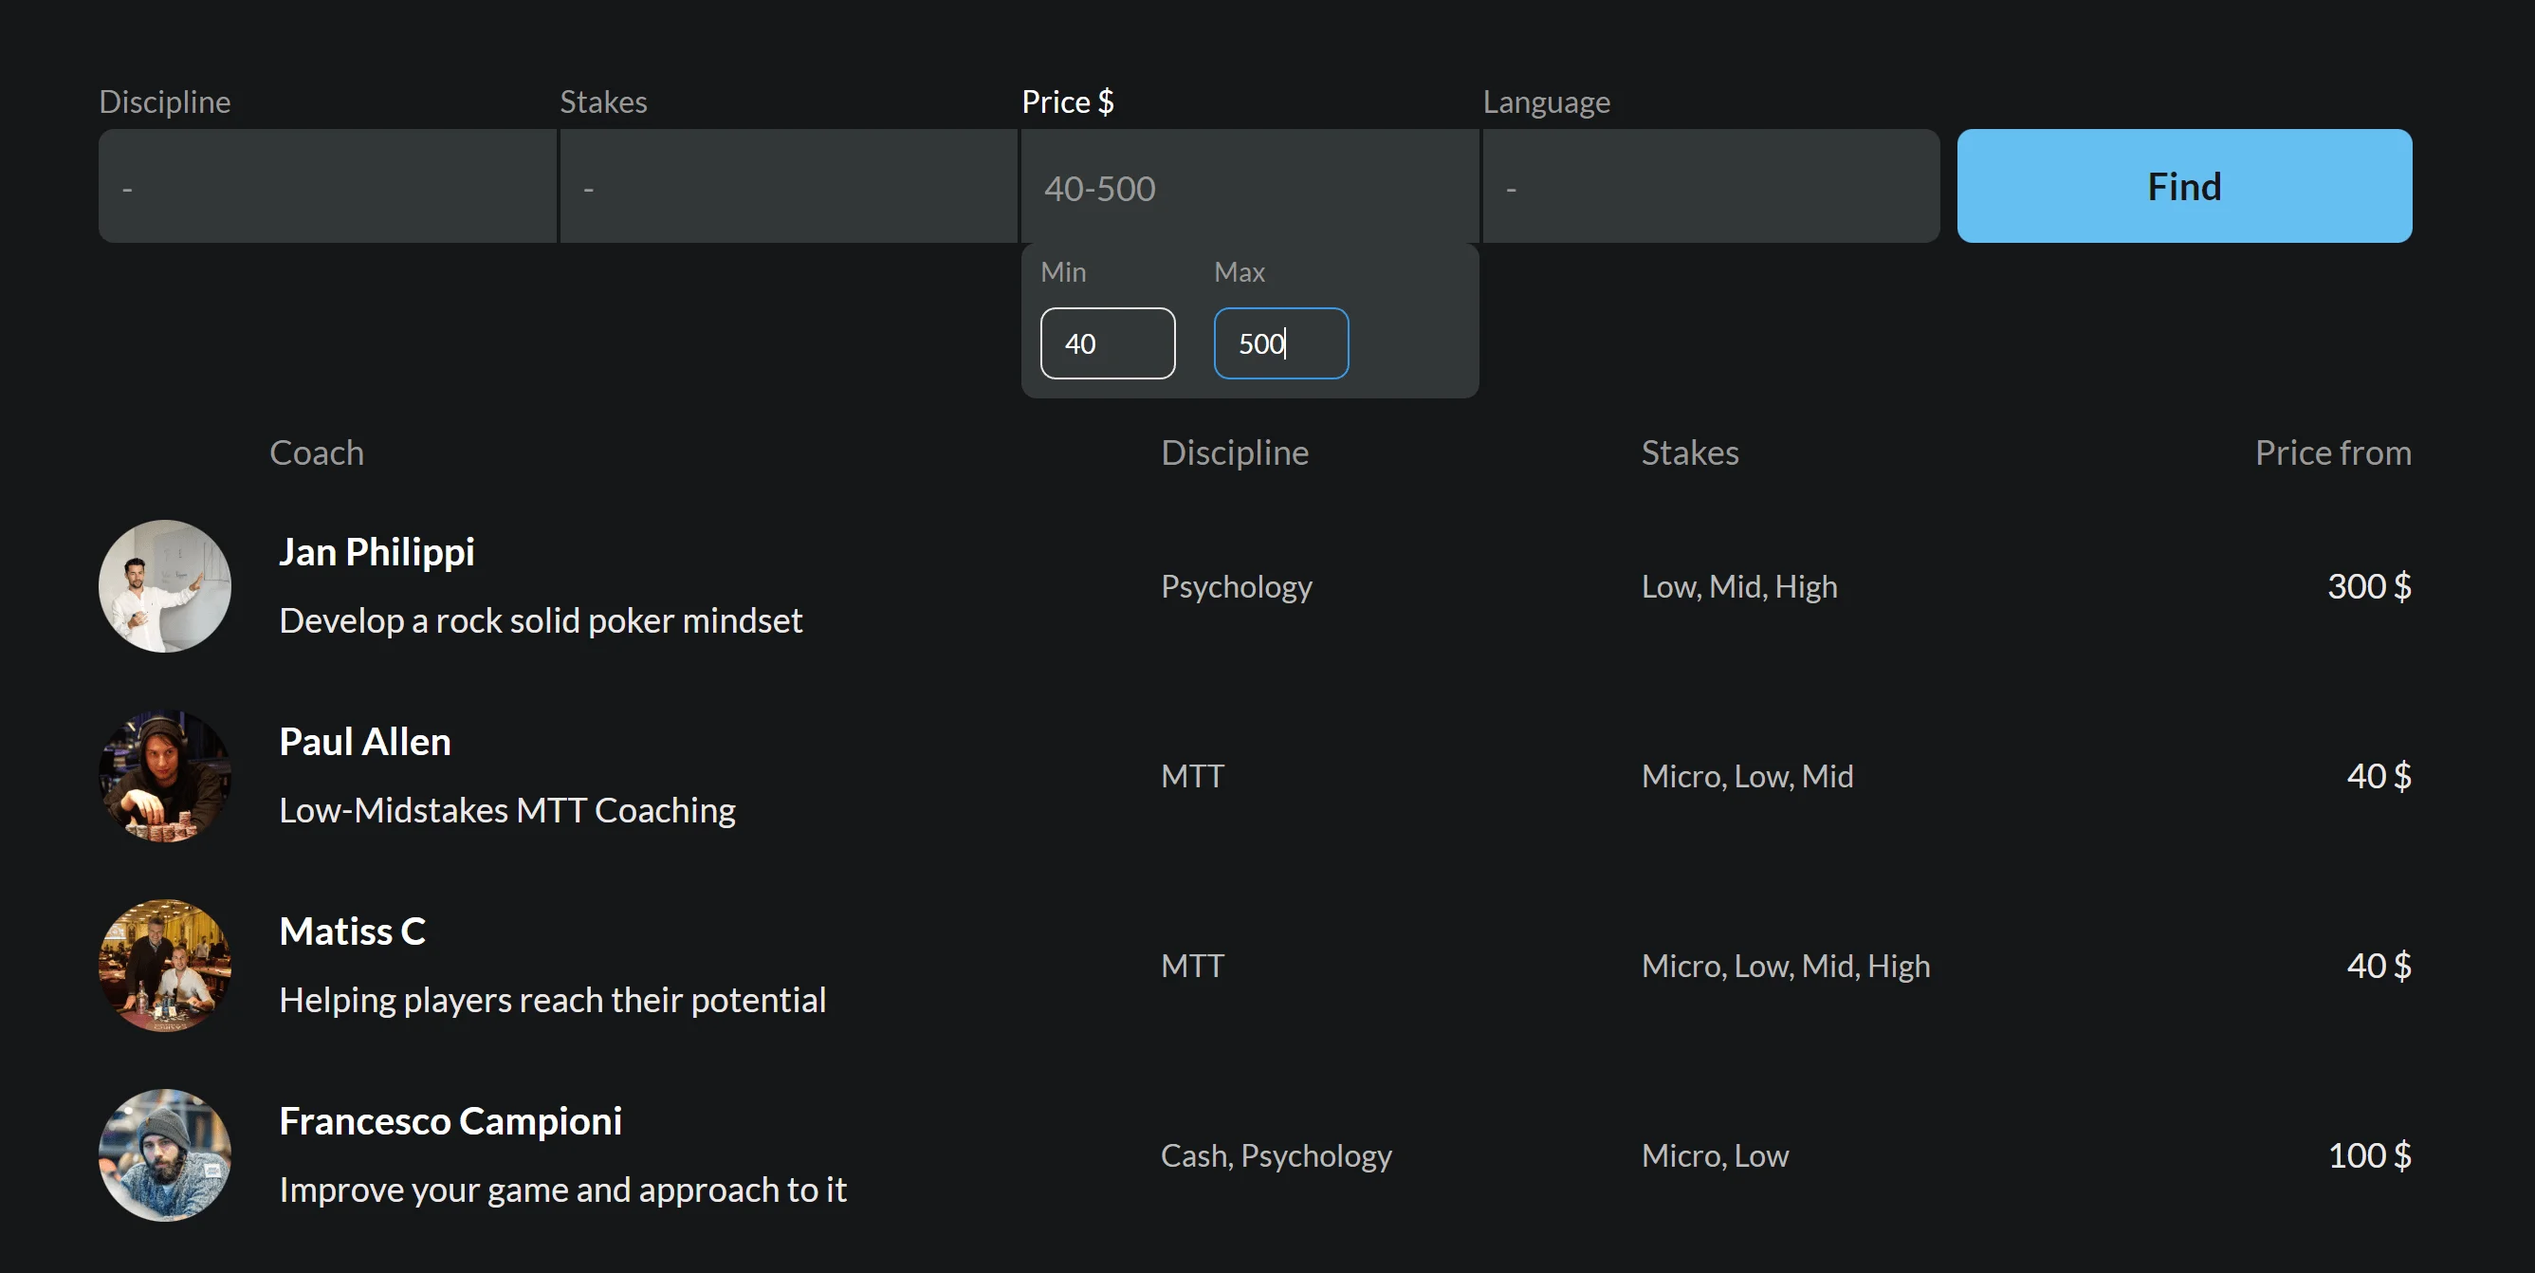This screenshot has height=1273, width=2535.
Task: Click the Discipline column header in table
Action: (x=1234, y=452)
